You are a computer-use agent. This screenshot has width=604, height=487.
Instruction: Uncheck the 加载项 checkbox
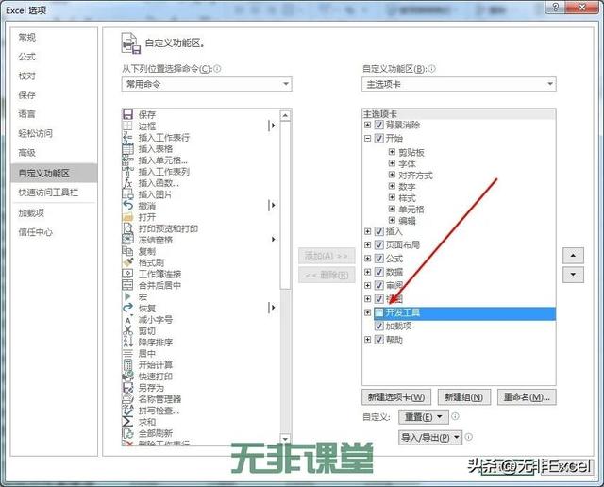tap(379, 326)
